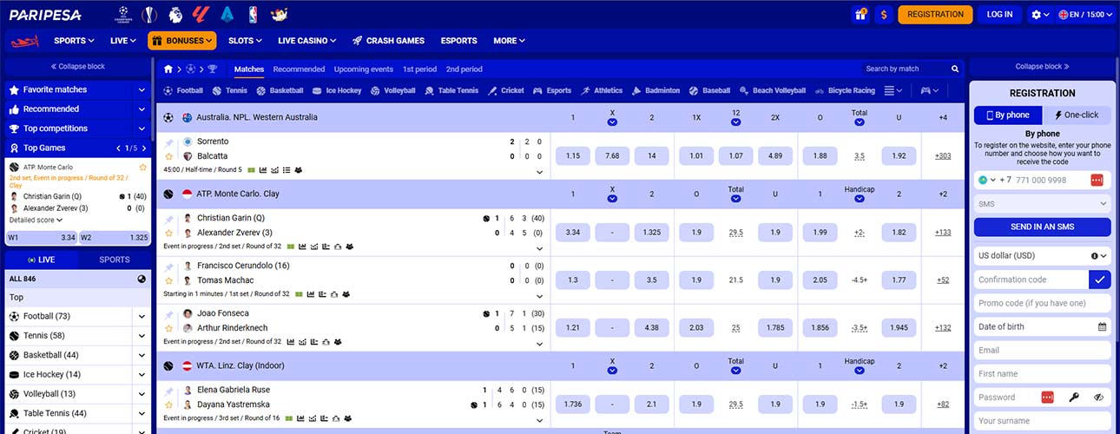Click the Promo code input field
Screen dimensions: 1120x434
[x=1042, y=303]
